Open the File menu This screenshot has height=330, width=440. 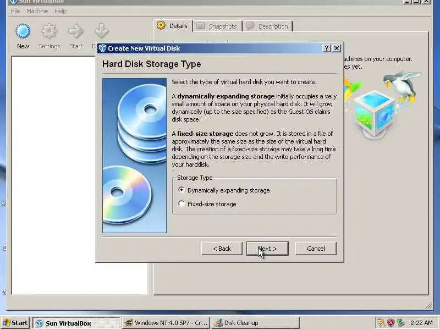click(15, 11)
